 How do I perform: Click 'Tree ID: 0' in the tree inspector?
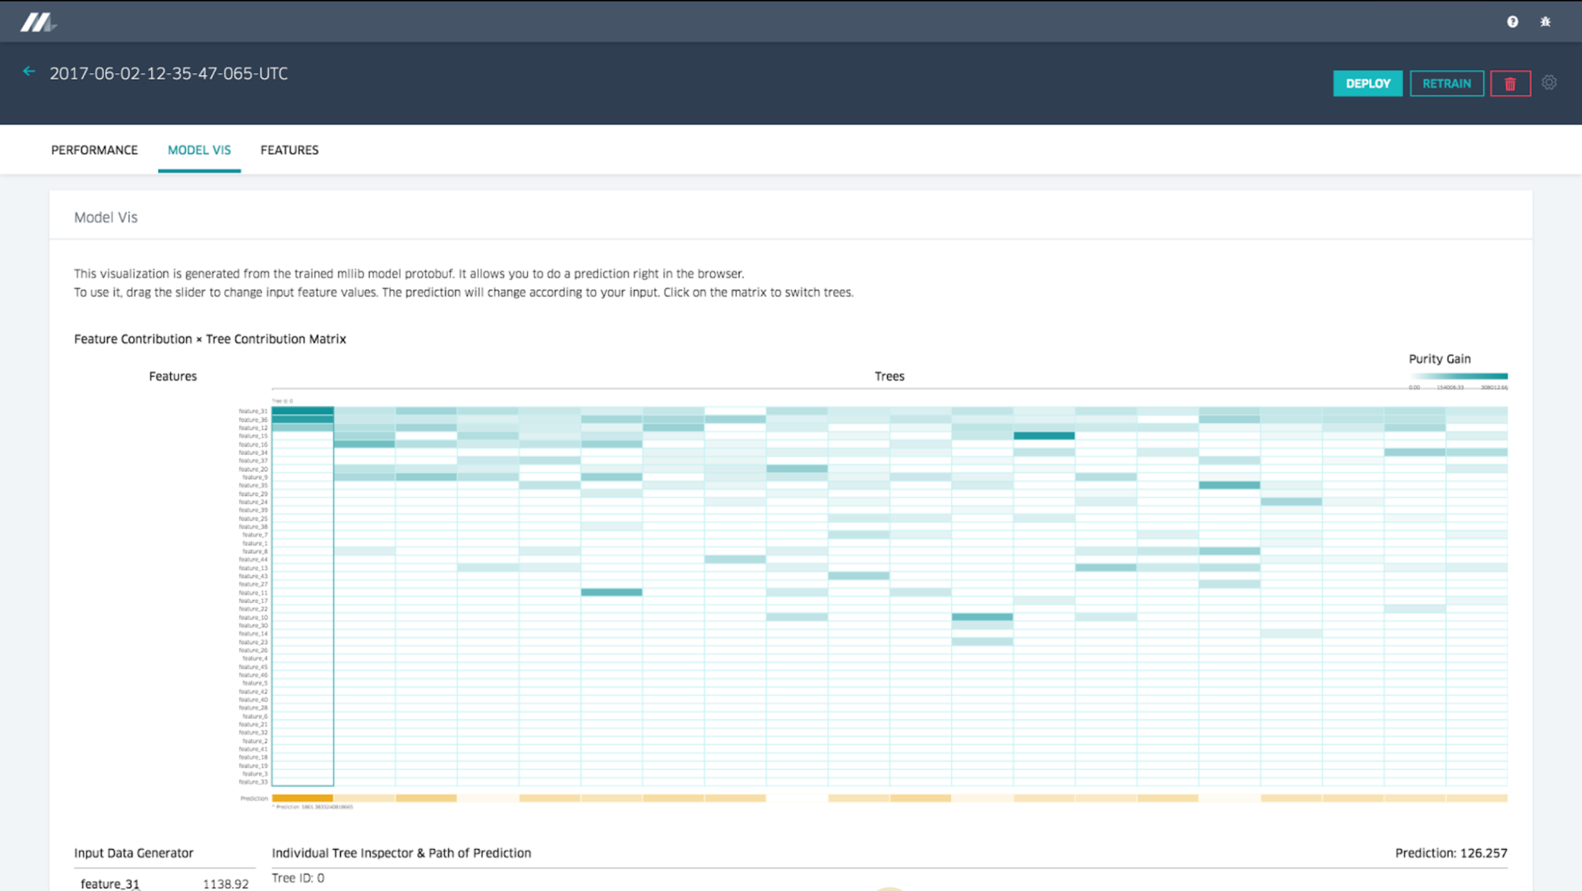coord(298,878)
